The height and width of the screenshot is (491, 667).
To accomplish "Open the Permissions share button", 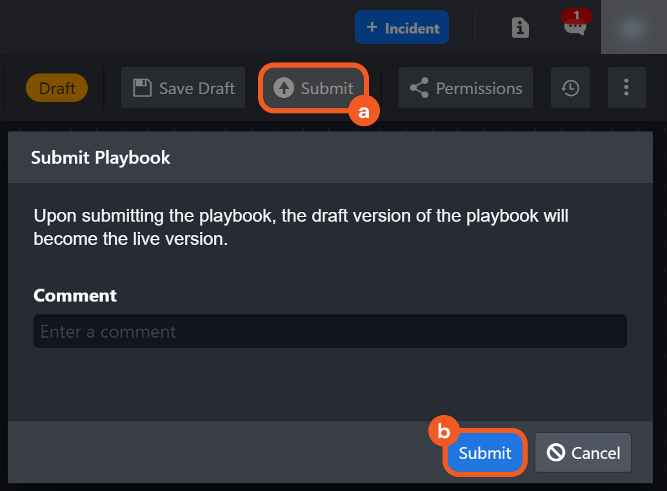I will [x=466, y=88].
